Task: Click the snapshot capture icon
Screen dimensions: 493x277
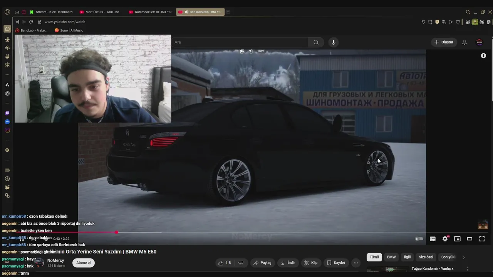Action: click(430, 22)
